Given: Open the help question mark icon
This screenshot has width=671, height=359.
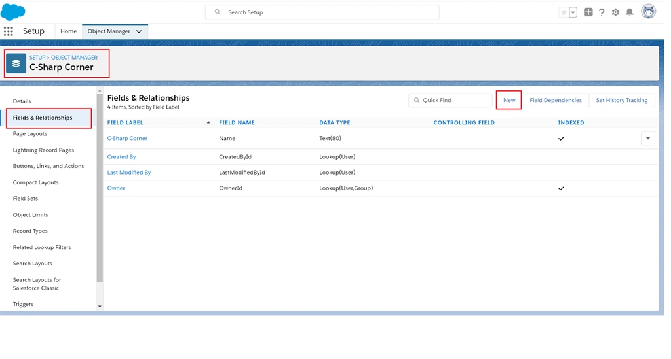Looking at the screenshot, I should pyautogui.click(x=602, y=12).
